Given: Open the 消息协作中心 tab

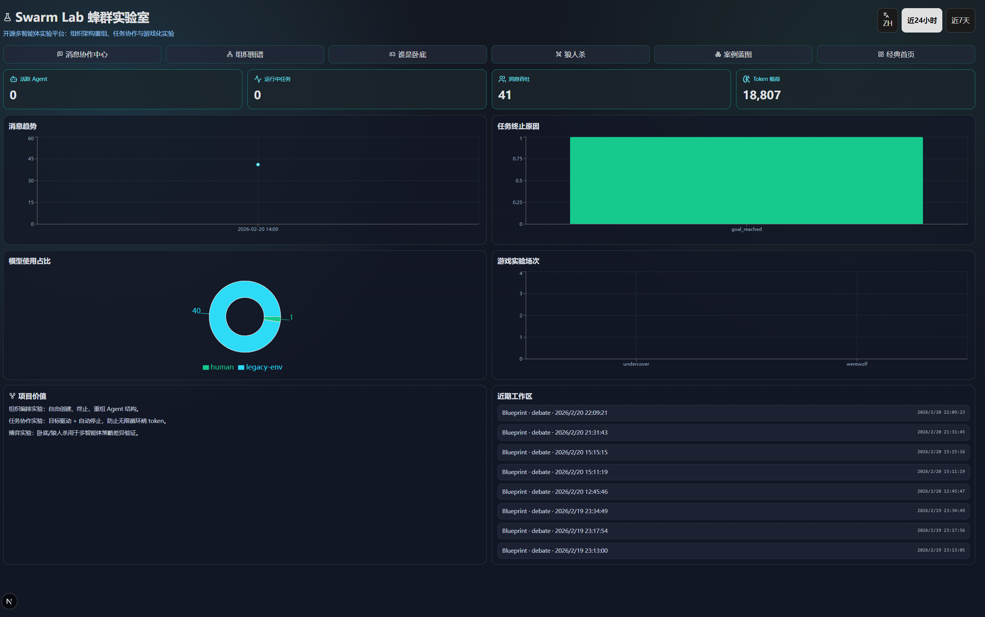Looking at the screenshot, I should point(82,55).
